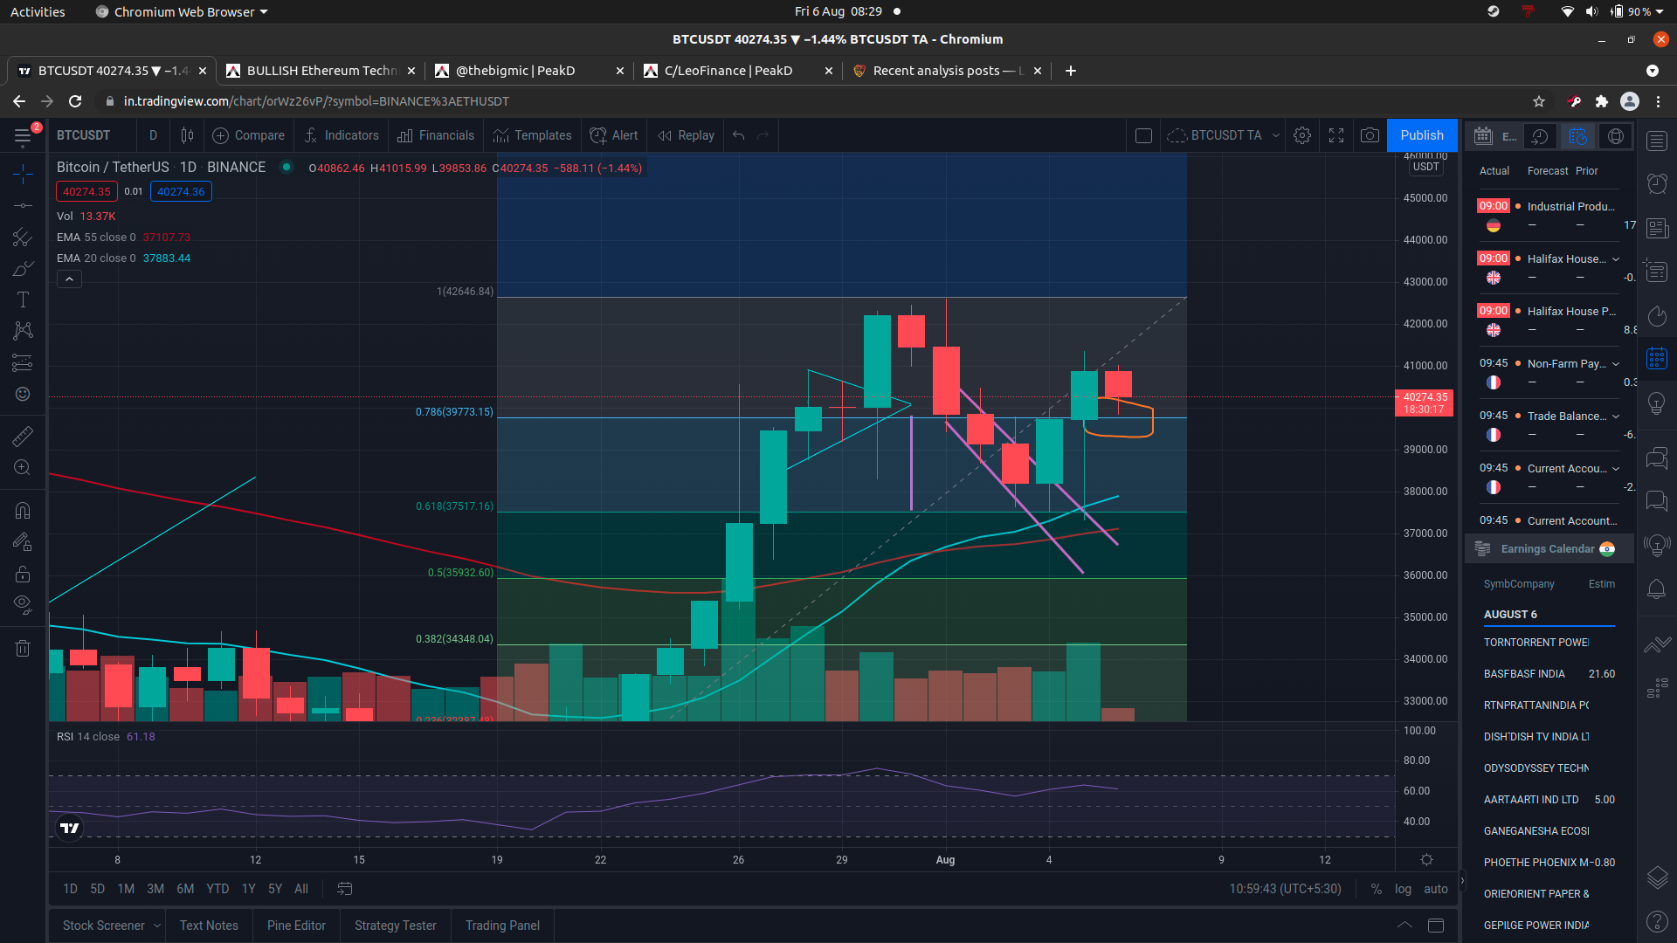Open the Strategy Tester tab
Image resolution: width=1677 pixels, height=943 pixels.
pos(396,926)
